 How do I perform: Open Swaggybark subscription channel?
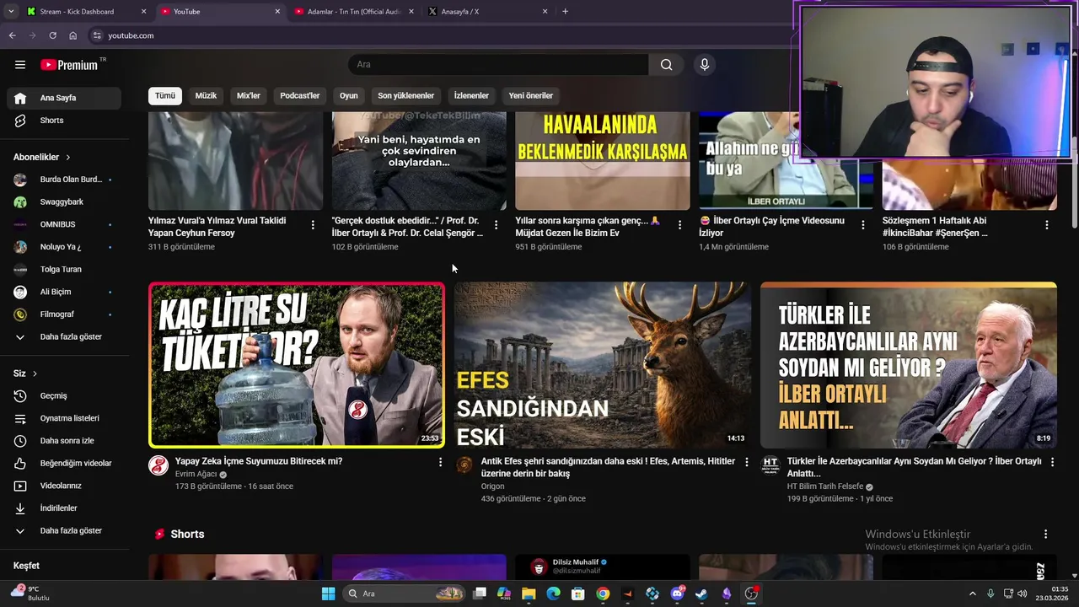tap(64, 202)
